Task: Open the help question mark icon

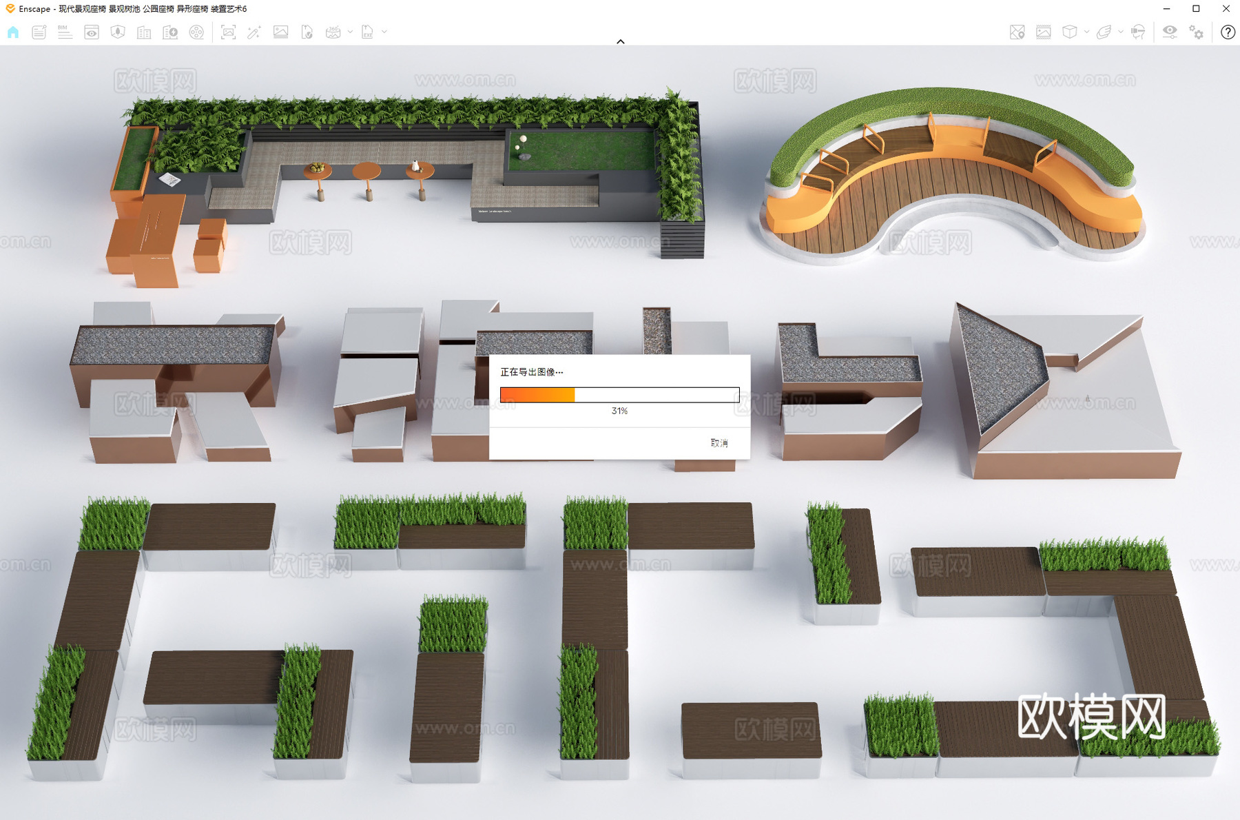Action: (1228, 32)
